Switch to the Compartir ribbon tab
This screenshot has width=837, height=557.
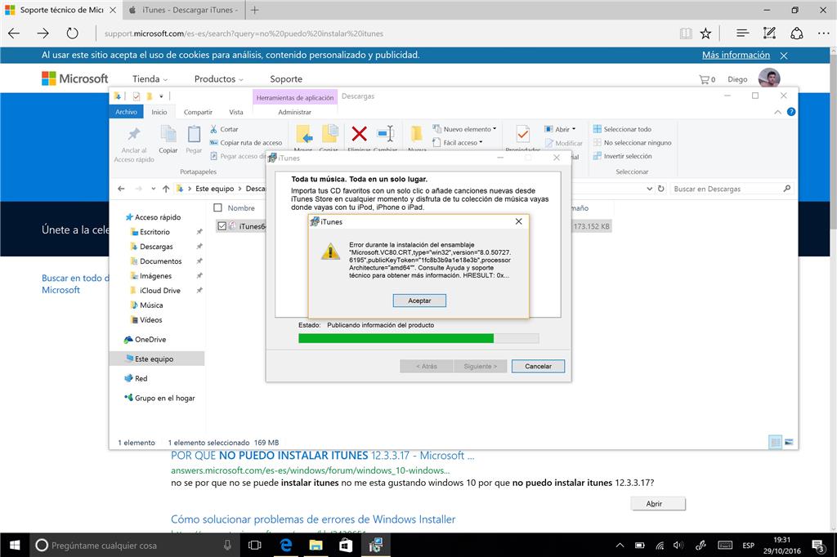click(x=198, y=112)
